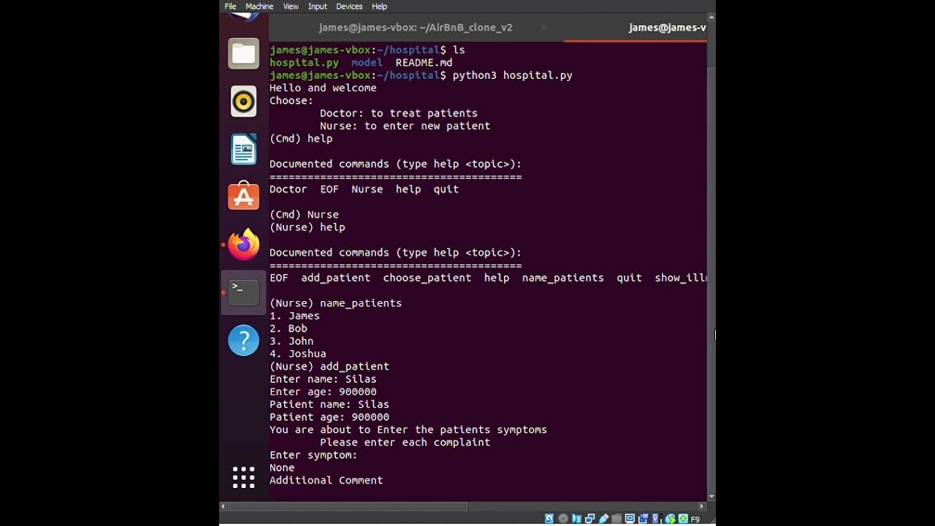Click the audio status icon
The width and height of the screenshot is (935, 526).
pyautogui.click(x=577, y=519)
